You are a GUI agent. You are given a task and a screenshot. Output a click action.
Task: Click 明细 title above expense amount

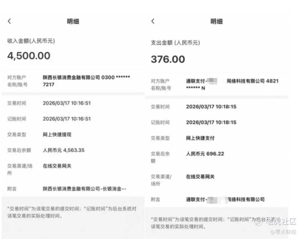(x=216, y=21)
